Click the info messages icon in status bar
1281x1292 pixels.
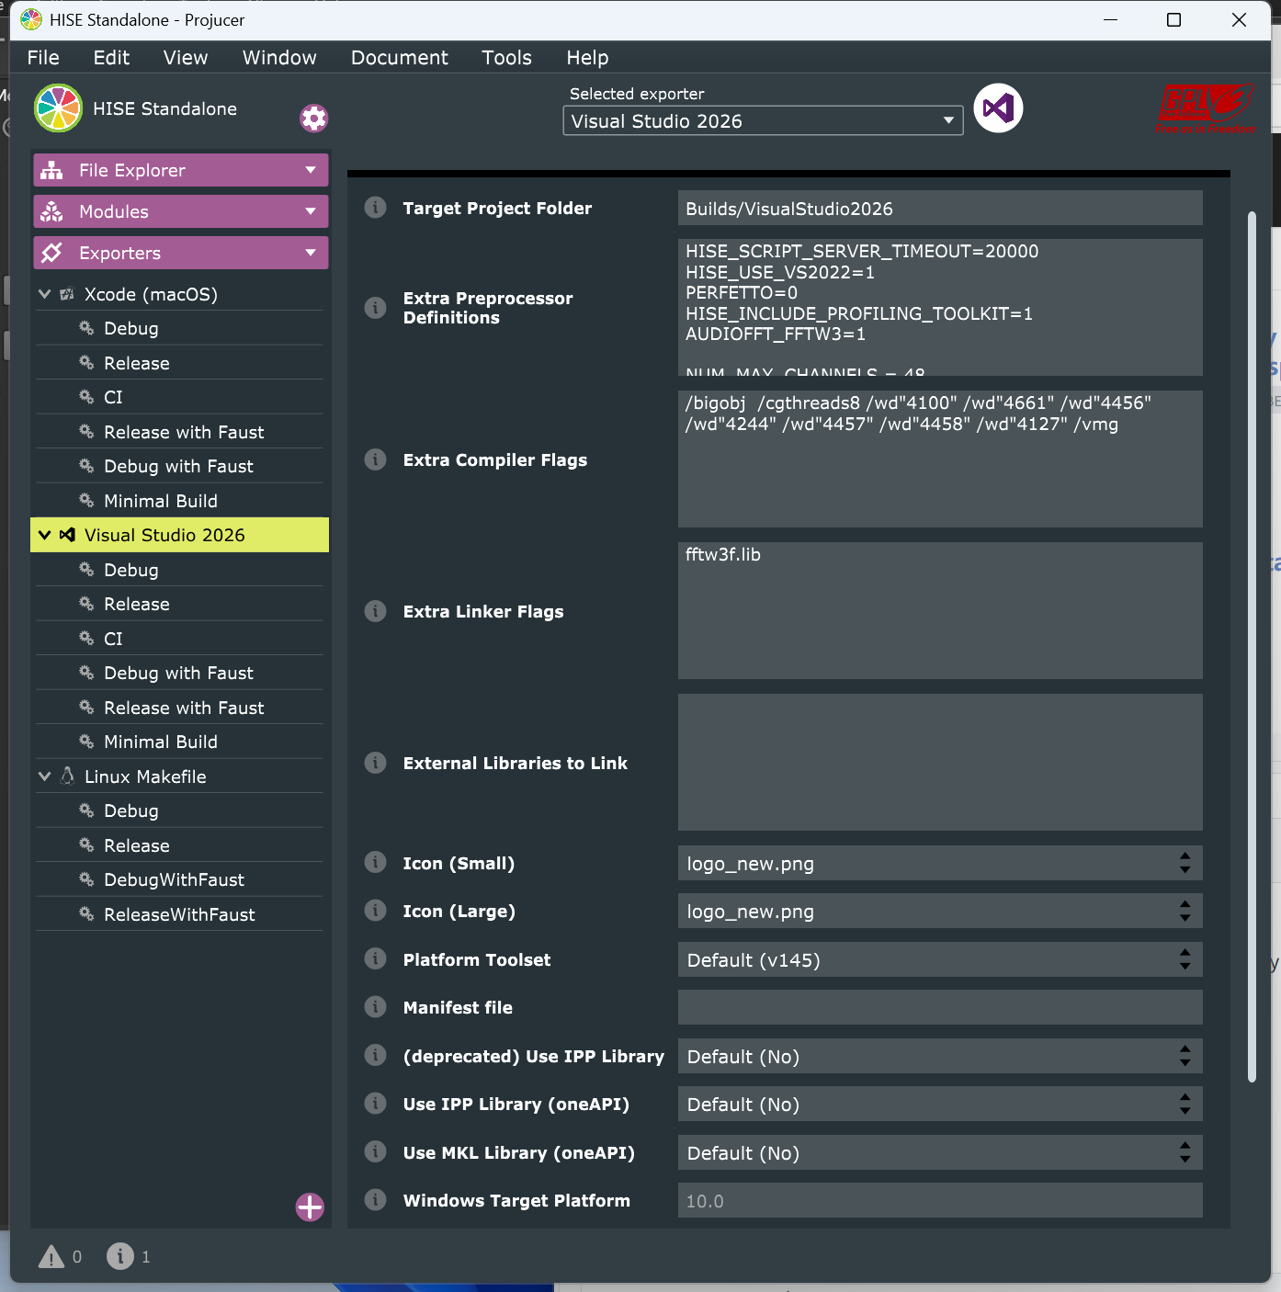[119, 1256]
